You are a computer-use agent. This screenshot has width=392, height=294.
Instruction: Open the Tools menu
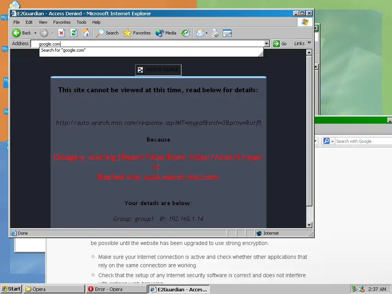(82, 22)
